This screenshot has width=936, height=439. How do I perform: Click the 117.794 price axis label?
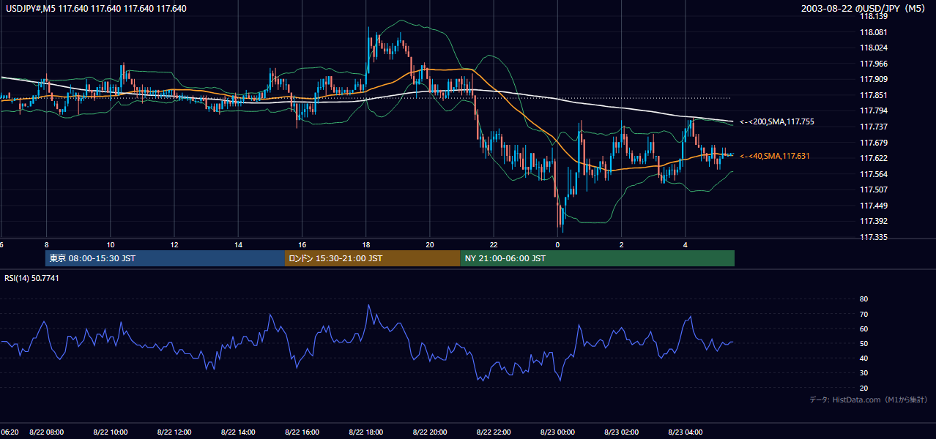pos(874,110)
